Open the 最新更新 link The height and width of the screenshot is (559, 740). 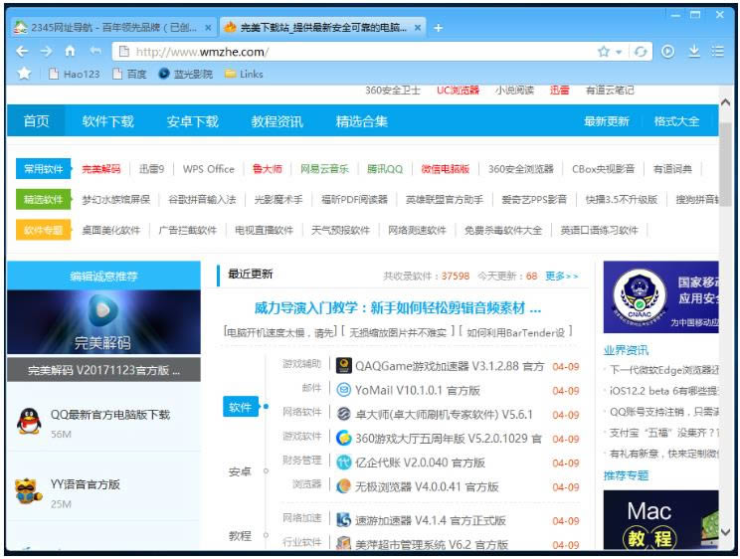(x=607, y=121)
